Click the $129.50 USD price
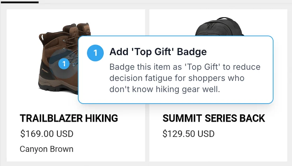 coord(188,134)
